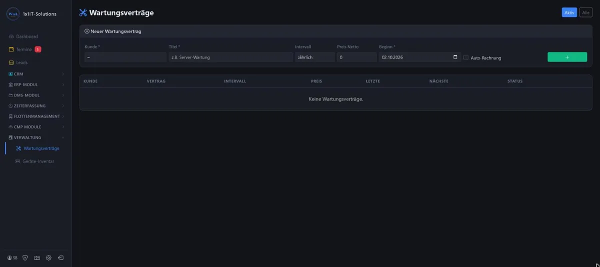Show only active contracts with Aktiv
This screenshot has width=600, height=267.
[569, 12]
